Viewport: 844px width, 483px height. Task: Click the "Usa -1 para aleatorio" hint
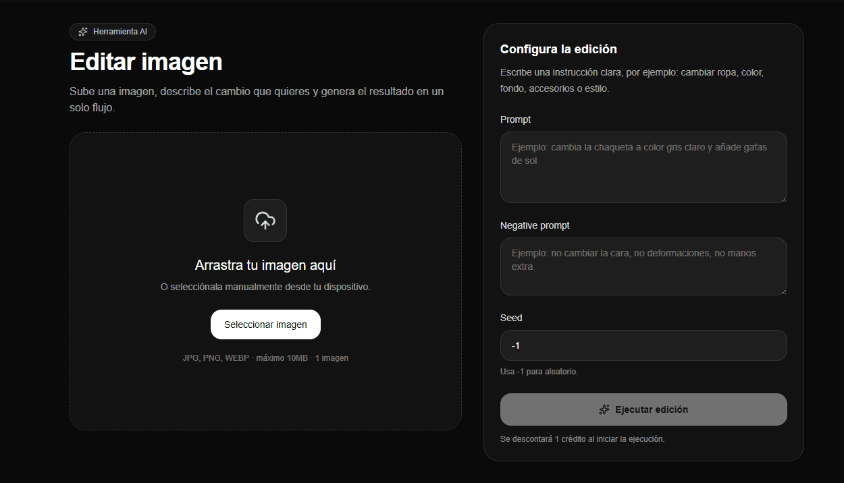[539, 372]
